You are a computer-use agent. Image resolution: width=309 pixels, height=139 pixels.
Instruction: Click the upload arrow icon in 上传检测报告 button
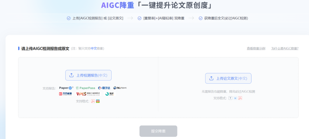71,75
